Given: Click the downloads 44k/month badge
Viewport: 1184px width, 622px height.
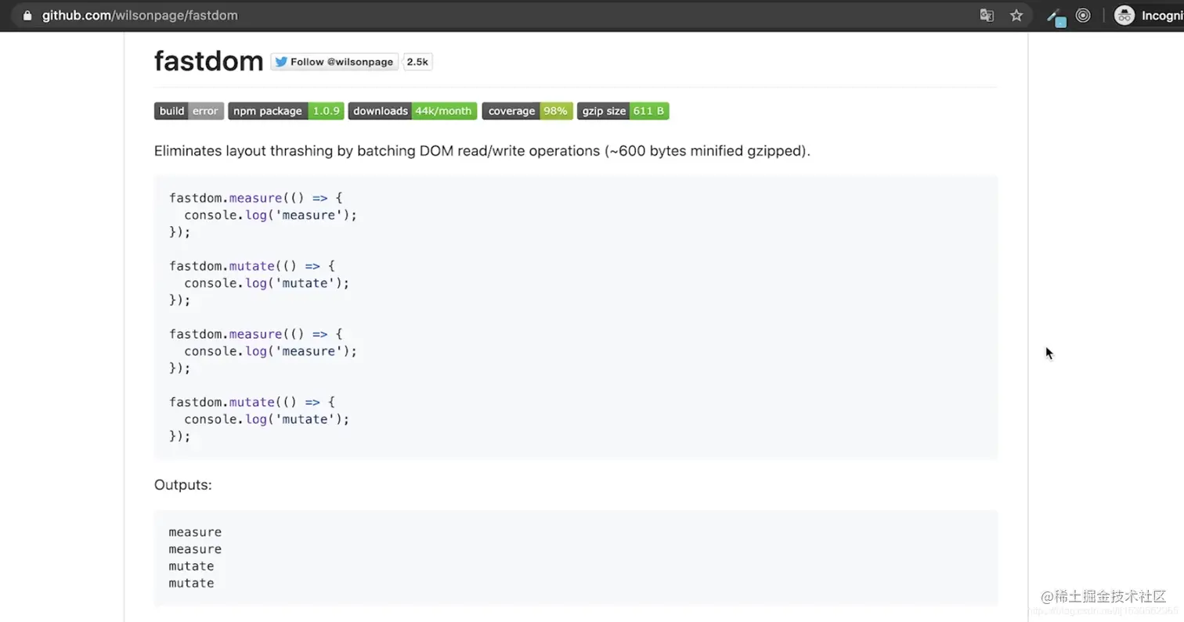Looking at the screenshot, I should point(413,111).
